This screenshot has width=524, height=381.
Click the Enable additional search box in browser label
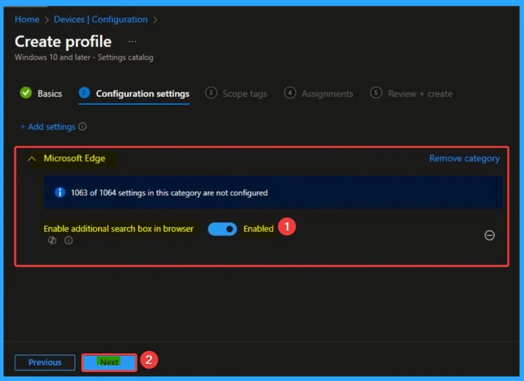118,229
